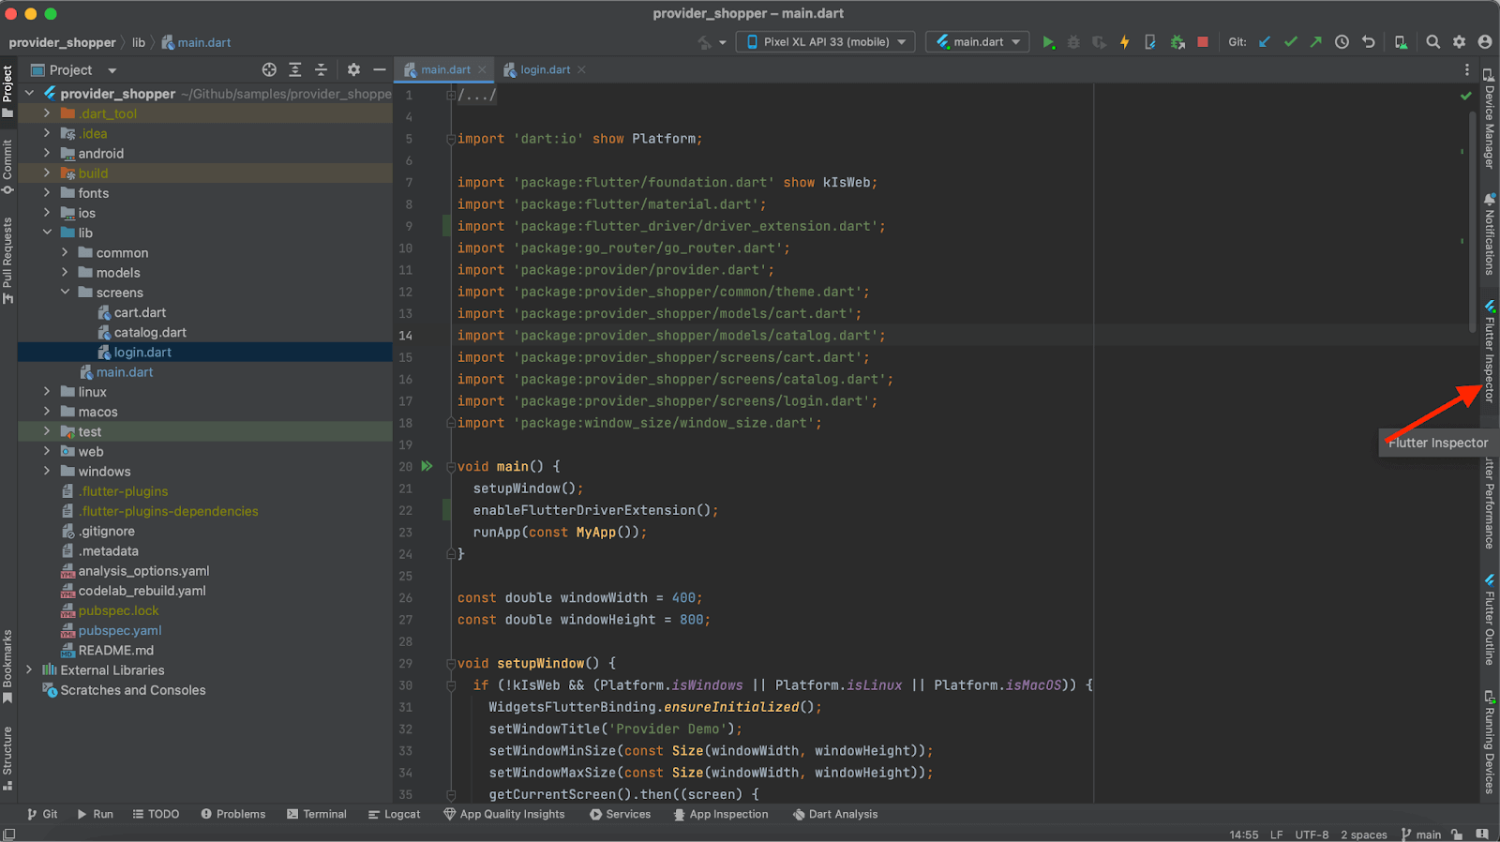Build project with the hammer icon
Viewport: 1500px width, 842px height.
(705, 42)
